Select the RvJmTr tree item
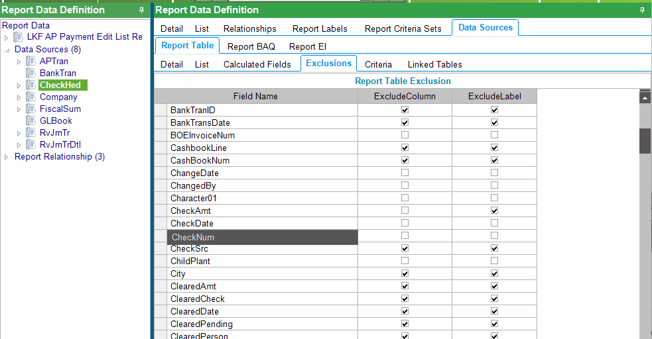The width and height of the screenshot is (652, 339). tap(54, 132)
